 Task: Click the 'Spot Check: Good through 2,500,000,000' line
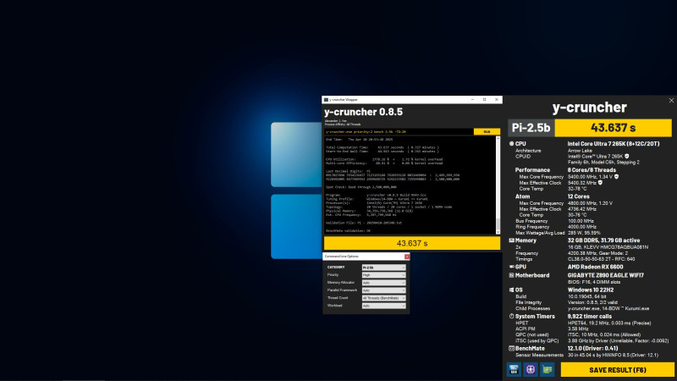pos(361,187)
